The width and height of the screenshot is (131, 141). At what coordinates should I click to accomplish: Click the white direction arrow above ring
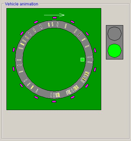click(54, 15)
